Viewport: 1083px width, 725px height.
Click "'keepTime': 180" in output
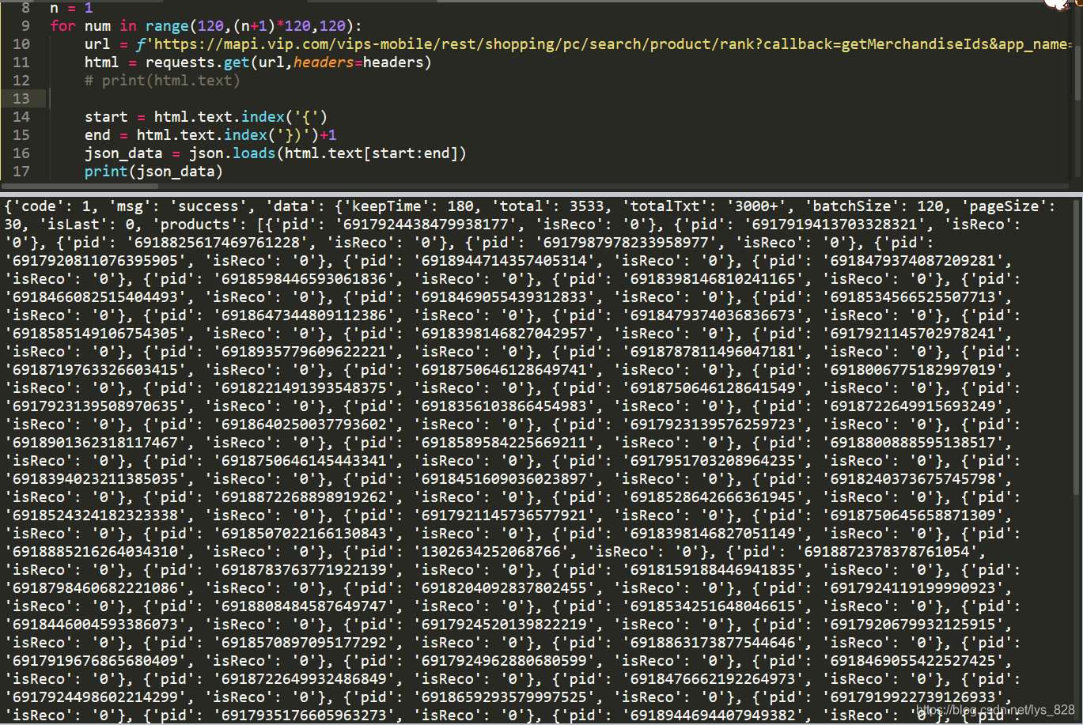[412, 206]
